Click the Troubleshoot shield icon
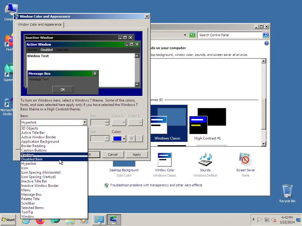Image resolution: width=302 pixels, height=226 pixels. 106,185
